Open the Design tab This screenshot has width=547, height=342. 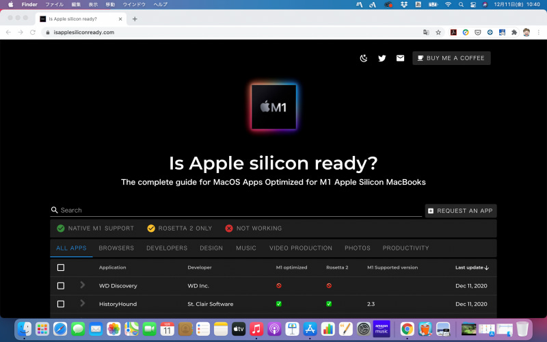(x=211, y=248)
